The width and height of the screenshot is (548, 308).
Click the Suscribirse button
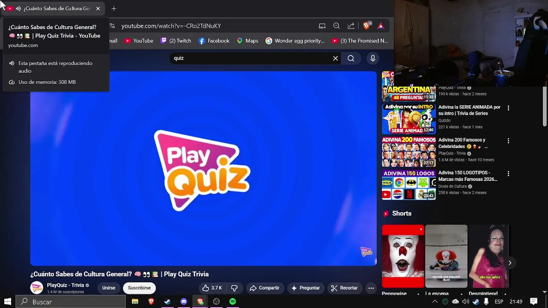tap(139, 288)
